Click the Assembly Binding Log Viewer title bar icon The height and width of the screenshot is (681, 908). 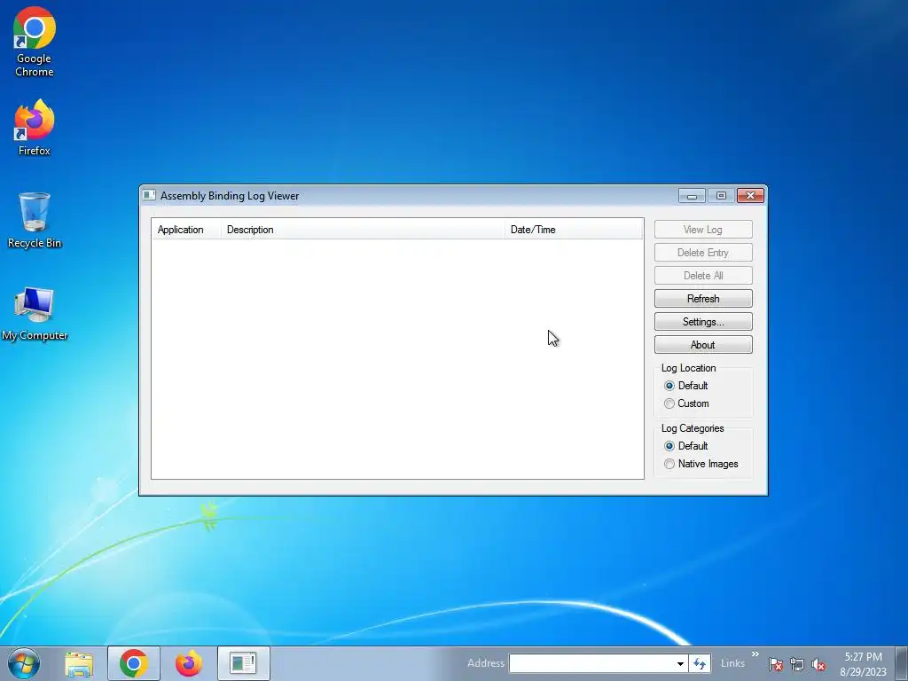click(149, 195)
